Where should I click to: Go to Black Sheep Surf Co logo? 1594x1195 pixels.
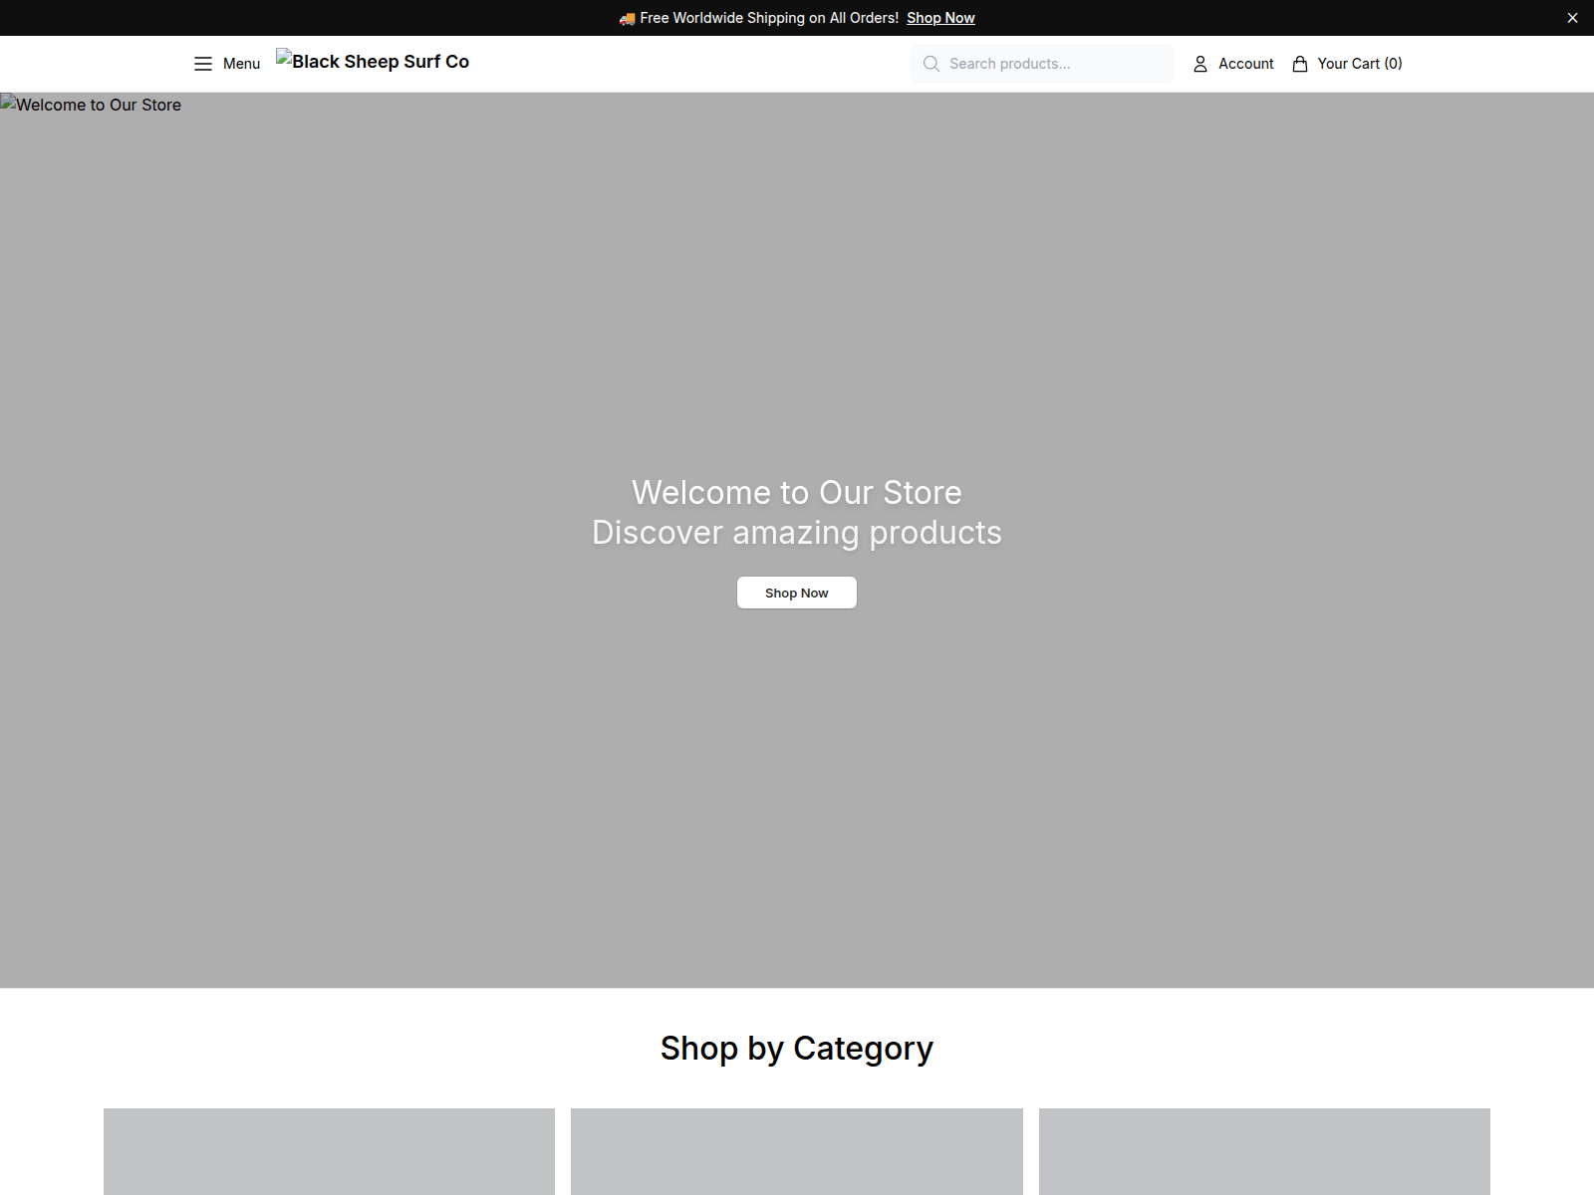[x=373, y=62]
